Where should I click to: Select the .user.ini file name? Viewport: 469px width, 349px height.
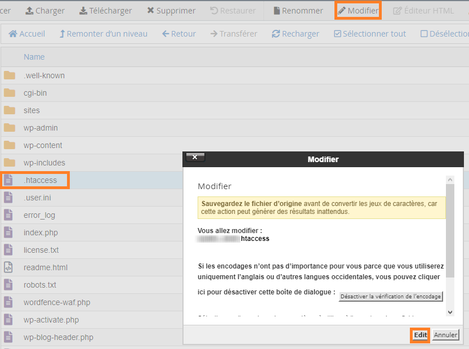click(x=37, y=198)
